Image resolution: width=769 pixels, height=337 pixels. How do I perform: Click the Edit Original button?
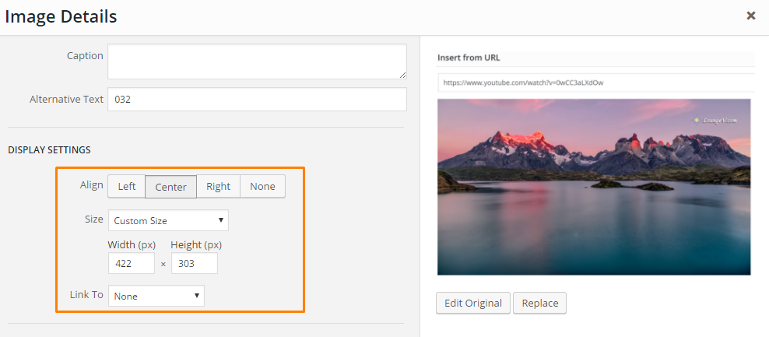coord(472,303)
